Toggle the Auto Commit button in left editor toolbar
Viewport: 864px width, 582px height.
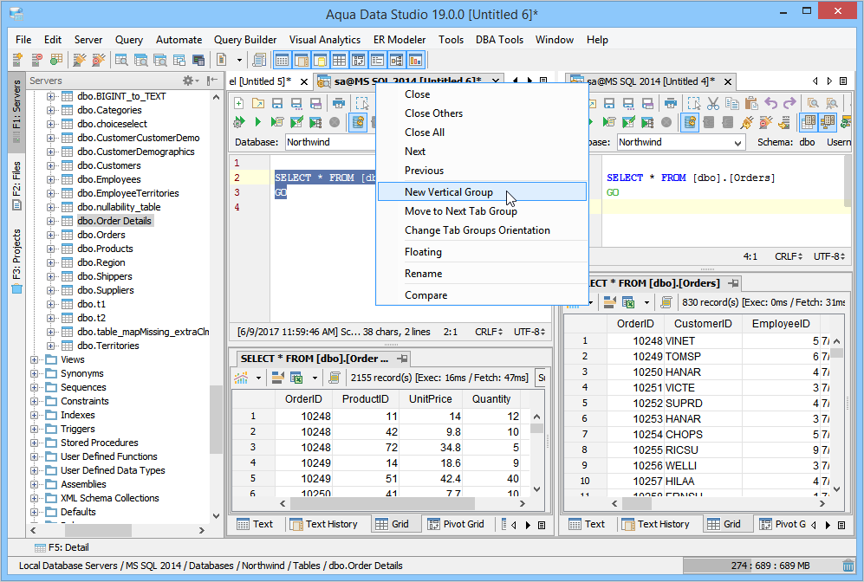click(x=358, y=122)
